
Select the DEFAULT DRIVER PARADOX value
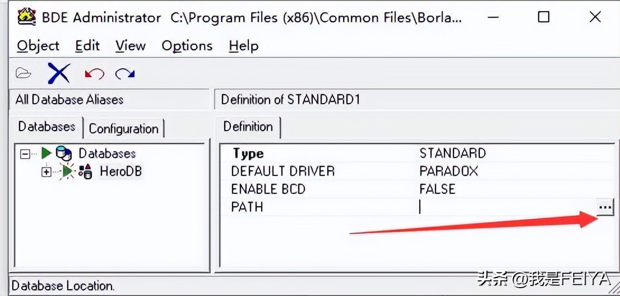448,171
